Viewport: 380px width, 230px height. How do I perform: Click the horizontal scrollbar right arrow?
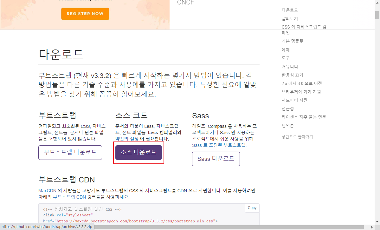click(x=372, y=227)
